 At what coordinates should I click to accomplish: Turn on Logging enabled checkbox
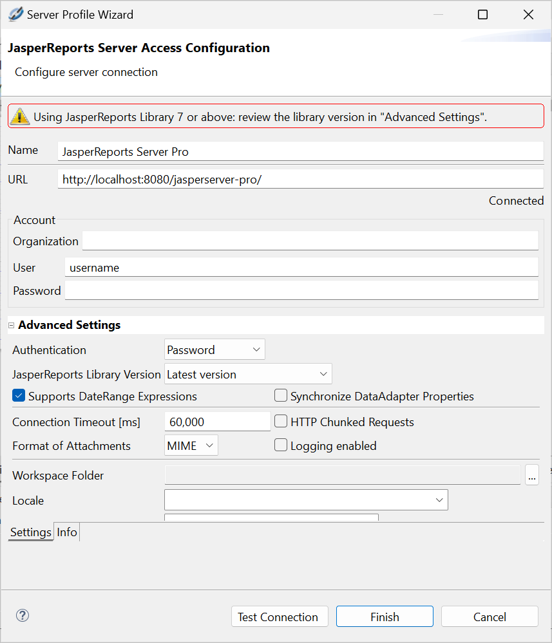[x=281, y=445]
